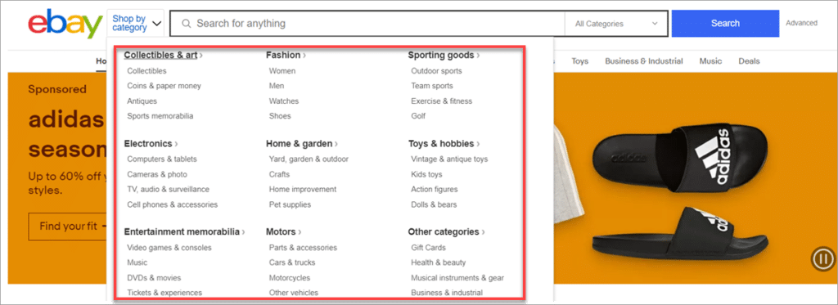Choose Cell phones & accessories
The height and width of the screenshot is (305, 838).
coord(172,204)
